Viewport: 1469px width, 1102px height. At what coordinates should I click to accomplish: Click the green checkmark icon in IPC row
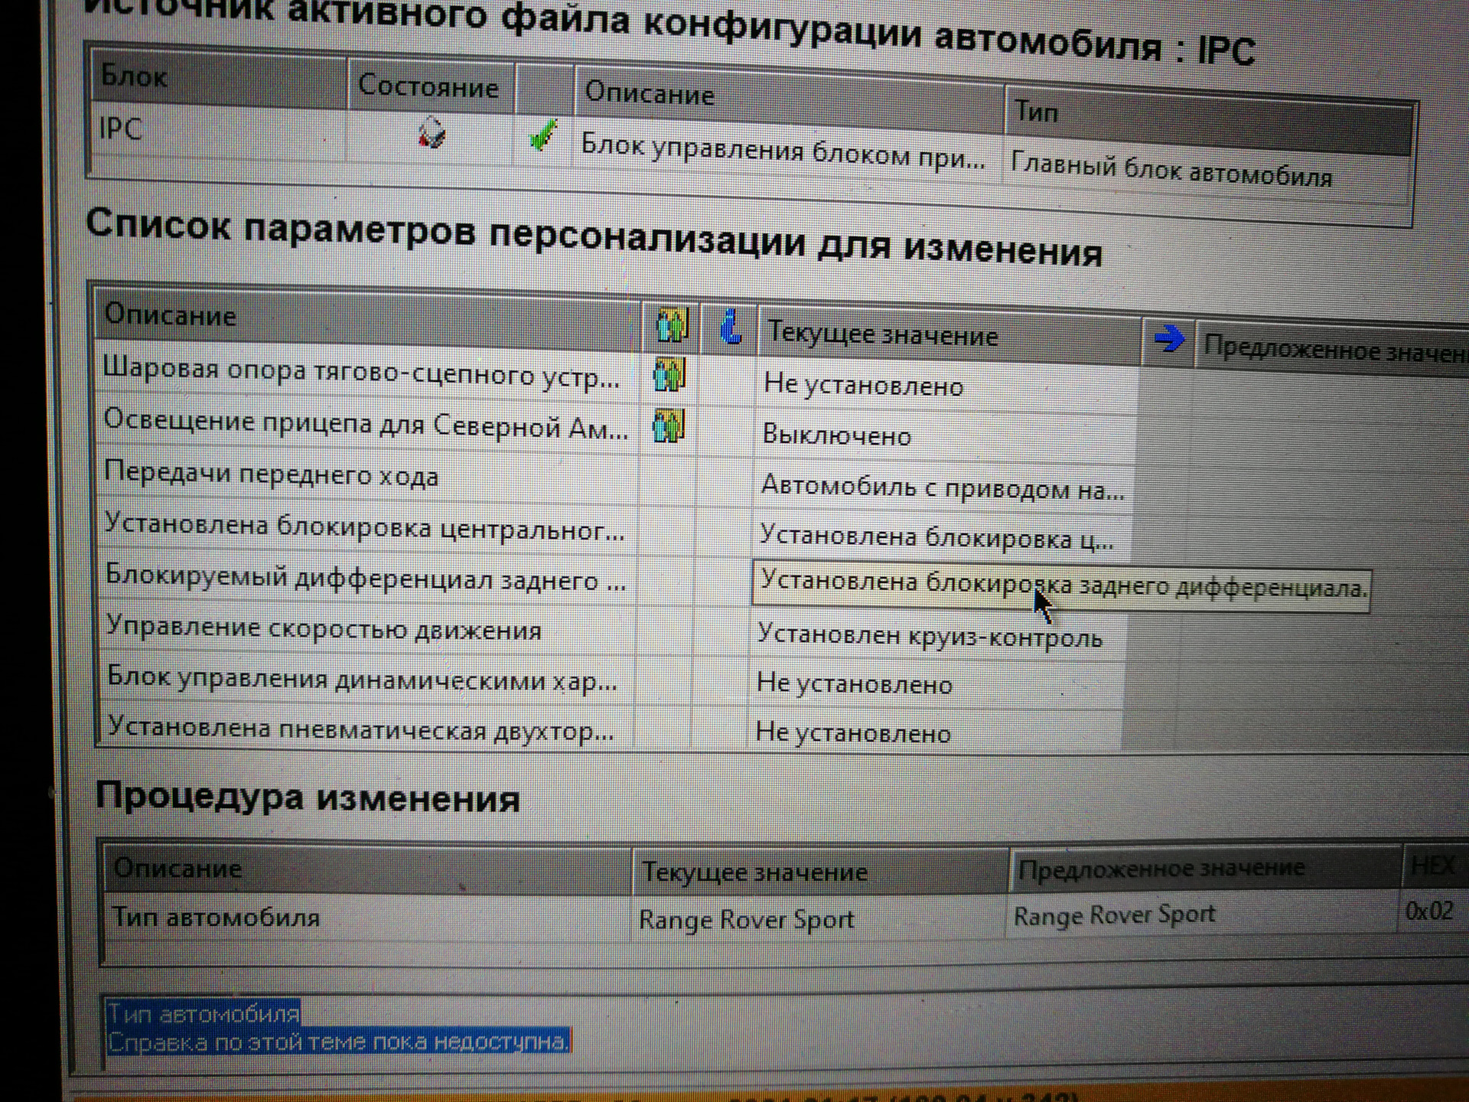pos(542,136)
